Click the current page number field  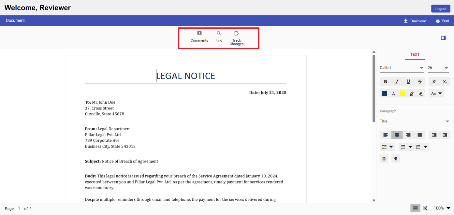coord(19,209)
